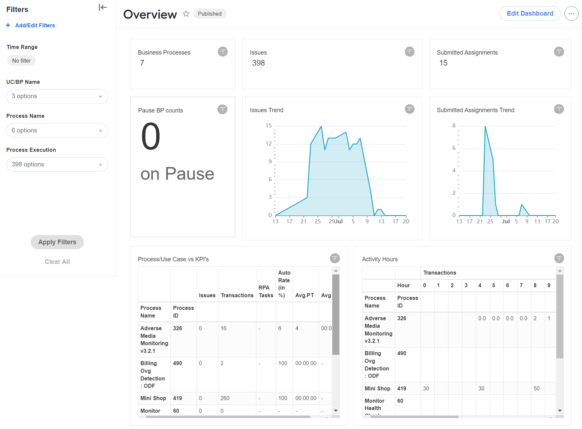582x429 pixels.
Task: Open filter icon on Issues card
Action: pyautogui.click(x=410, y=52)
